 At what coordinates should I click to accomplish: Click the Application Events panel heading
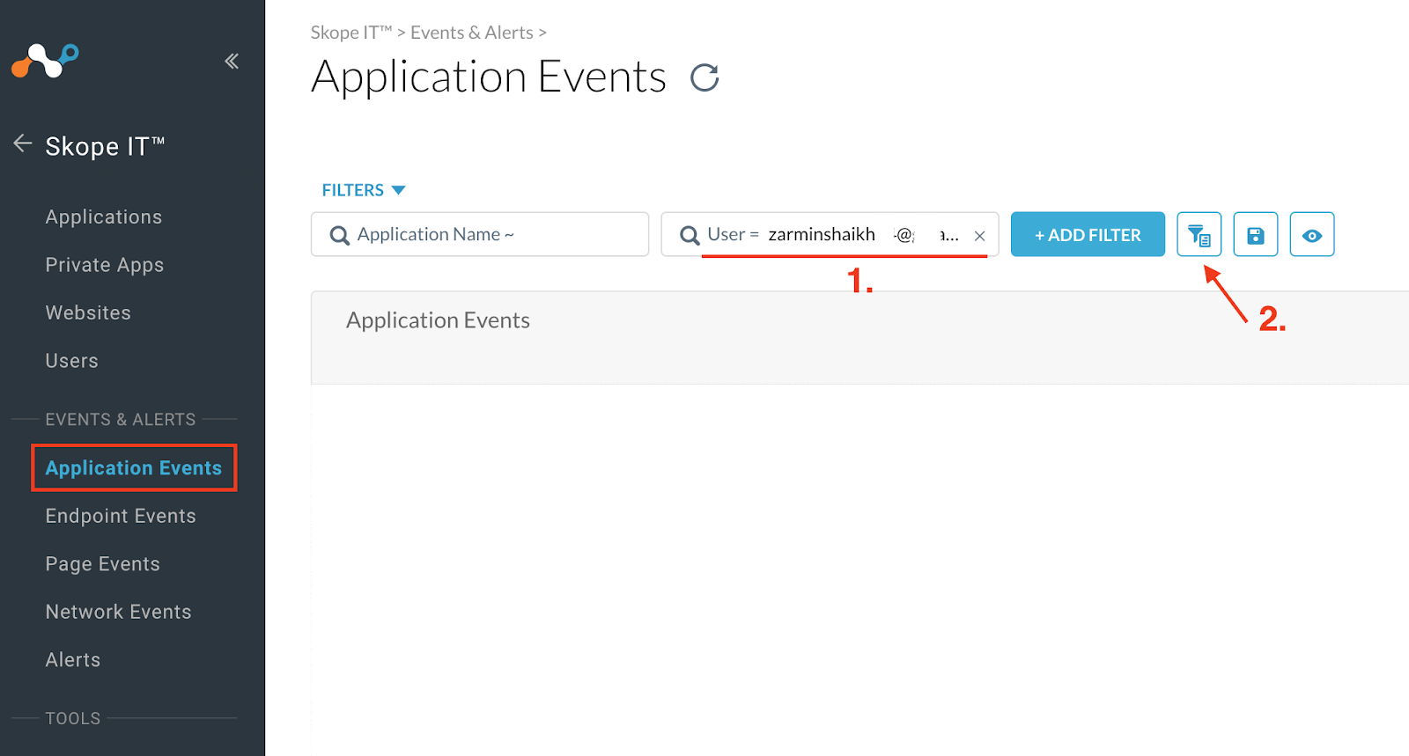click(x=438, y=320)
